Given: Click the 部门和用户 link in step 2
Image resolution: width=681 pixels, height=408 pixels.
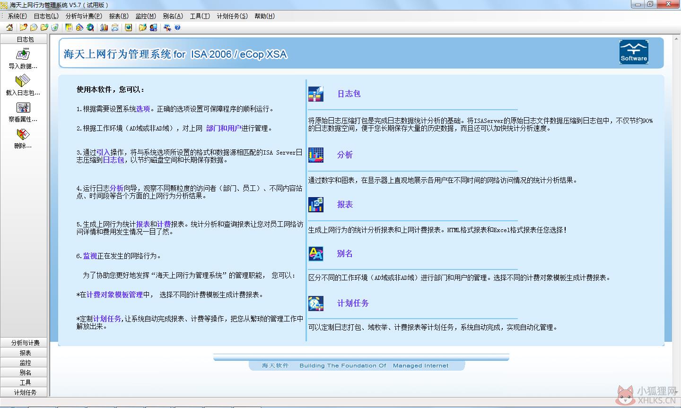Looking at the screenshot, I should pyautogui.click(x=224, y=128).
